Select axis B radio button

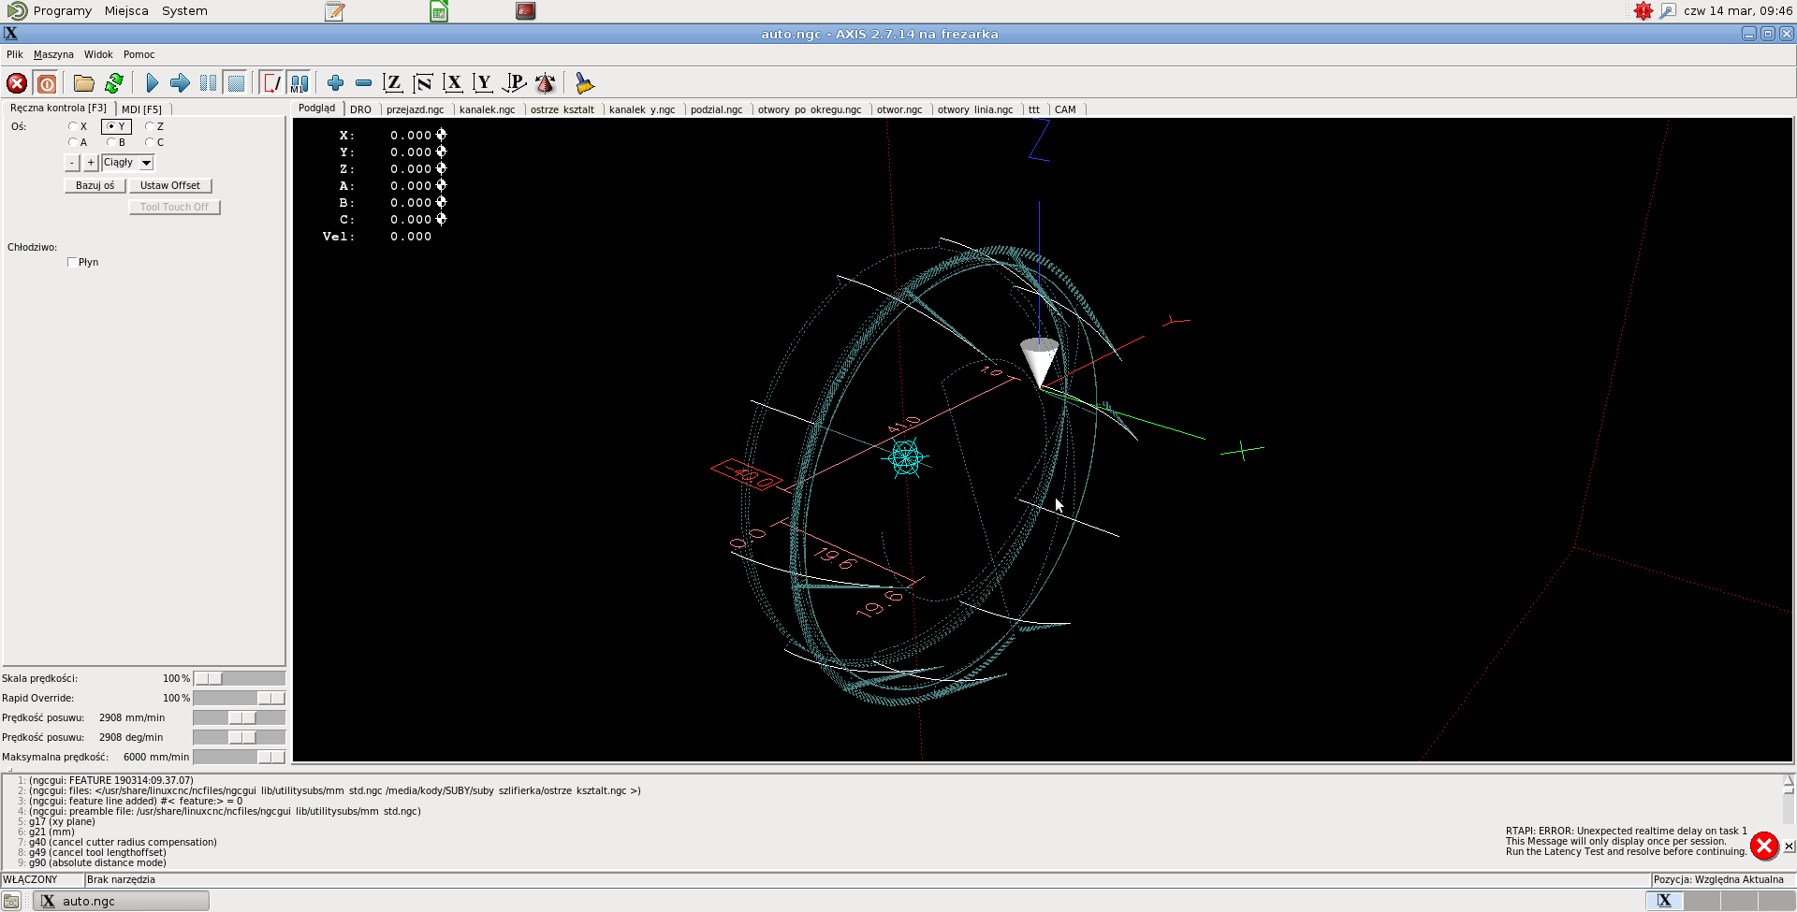[x=111, y=142]
